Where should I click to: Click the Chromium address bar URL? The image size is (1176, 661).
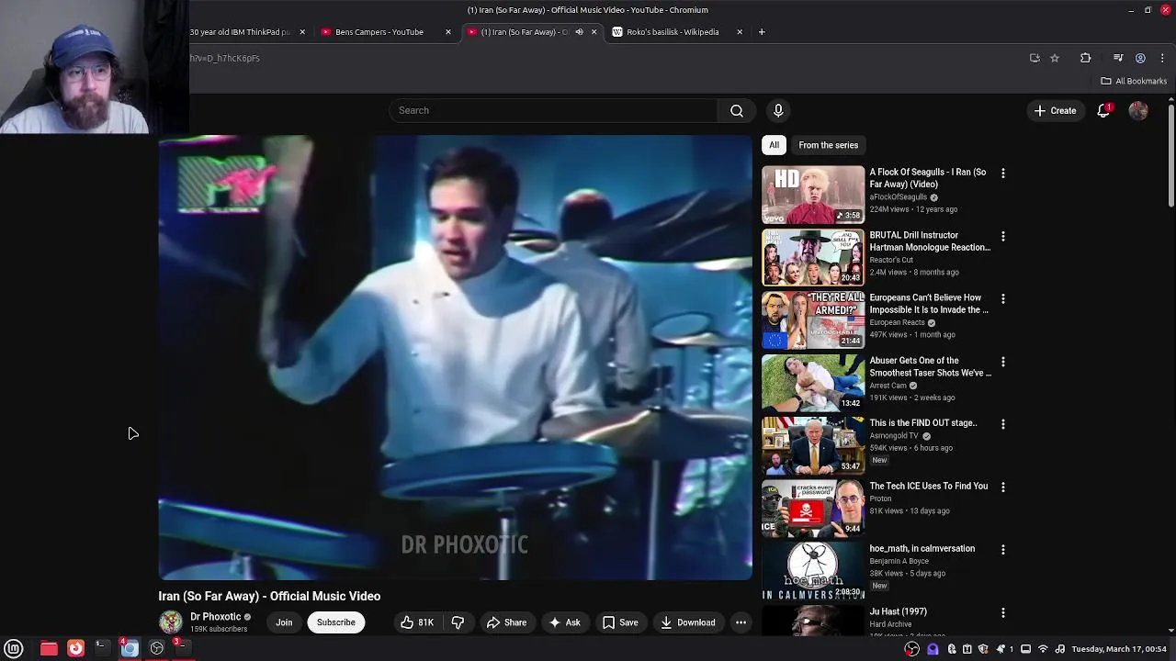pos(224,58)
